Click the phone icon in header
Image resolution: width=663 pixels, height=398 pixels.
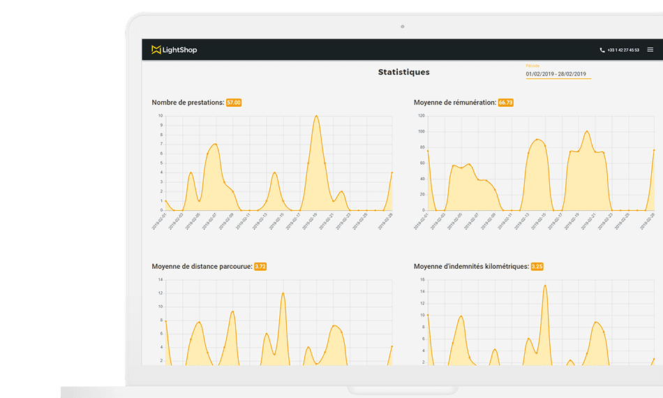tap(602, 50)
